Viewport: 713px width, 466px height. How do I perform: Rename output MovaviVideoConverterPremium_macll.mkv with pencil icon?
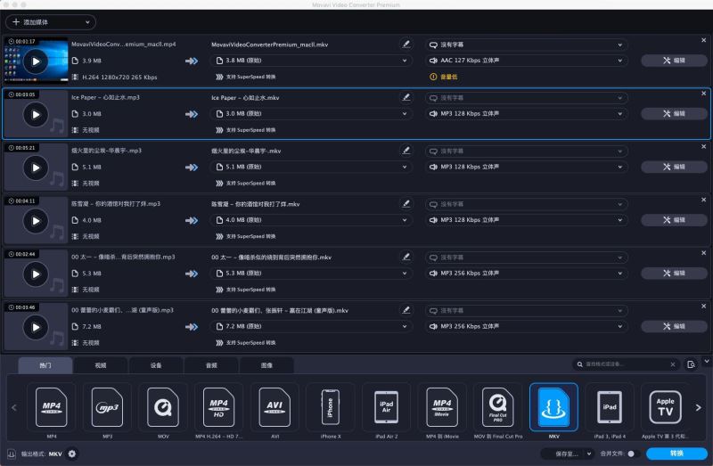coord(406,44)
